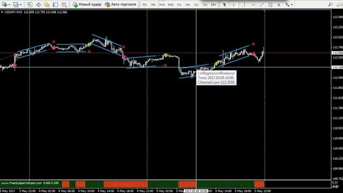Click the www.FreeScalperIndicator.com indicator label
This screenshot has width=343, height=193.
tap(21, 183)
